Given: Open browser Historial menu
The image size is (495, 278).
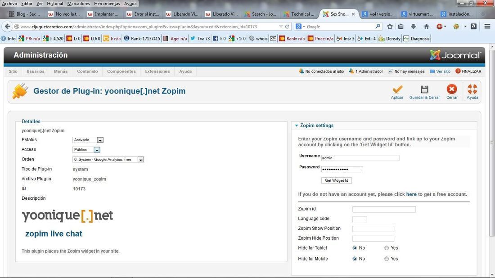Looking at the screenshot, I should pyautogui.click(x=55, y=4).
